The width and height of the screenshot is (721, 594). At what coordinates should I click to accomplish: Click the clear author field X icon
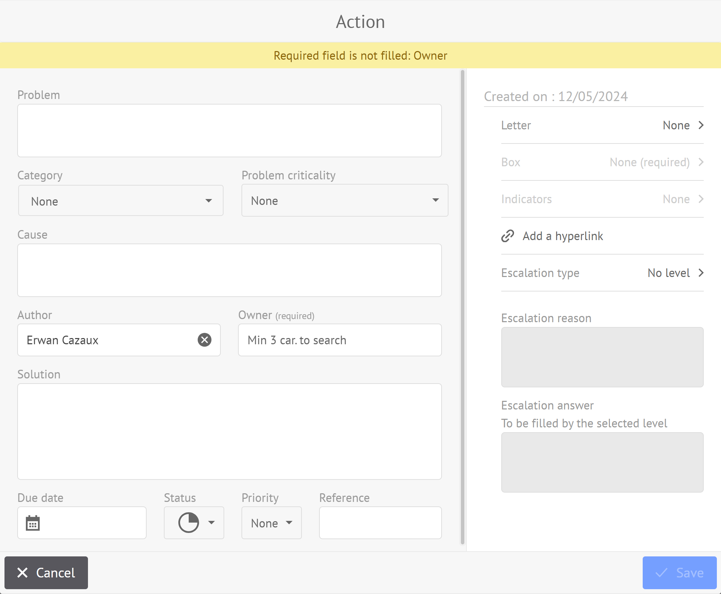pyautogui.click(x=204, y=340)
